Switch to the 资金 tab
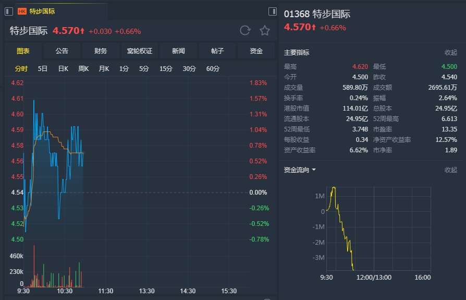The height and width of the screenshot is (300, 466). tap(256, 51)
